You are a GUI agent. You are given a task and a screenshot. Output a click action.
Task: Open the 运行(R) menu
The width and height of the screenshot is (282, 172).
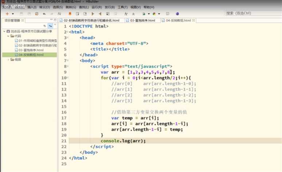click(x=97, y=7)
